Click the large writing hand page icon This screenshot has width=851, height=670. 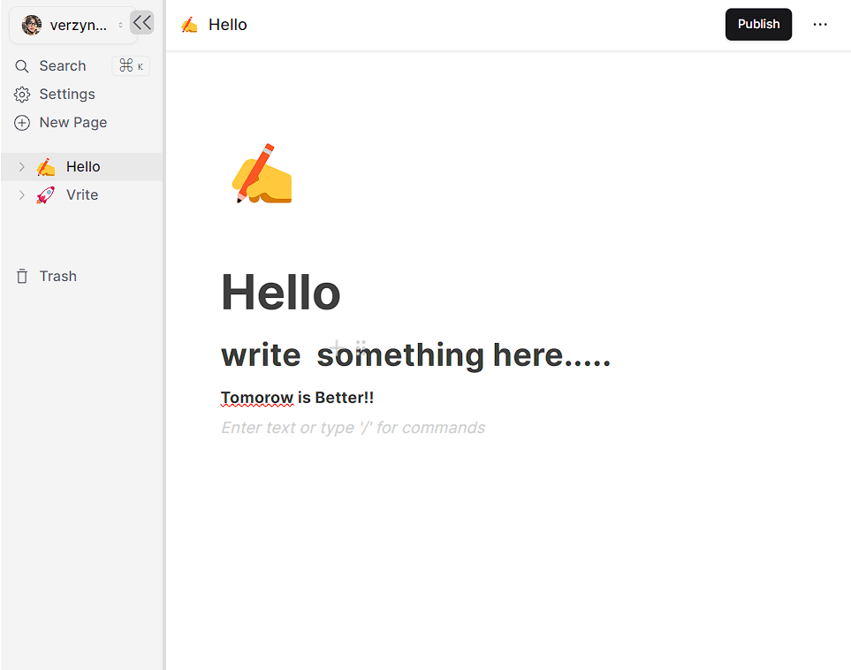(262, 174)
